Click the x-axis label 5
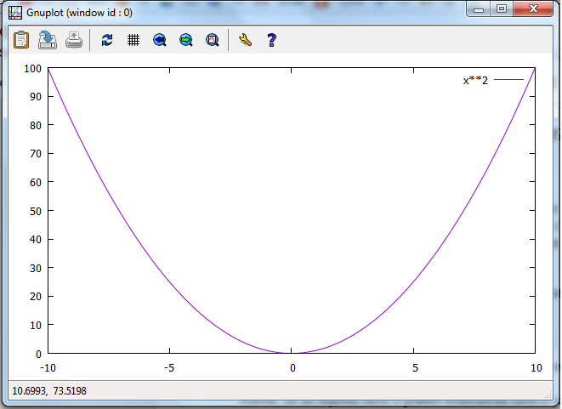The height and width of the screenshot is (409, 562). 415,368
